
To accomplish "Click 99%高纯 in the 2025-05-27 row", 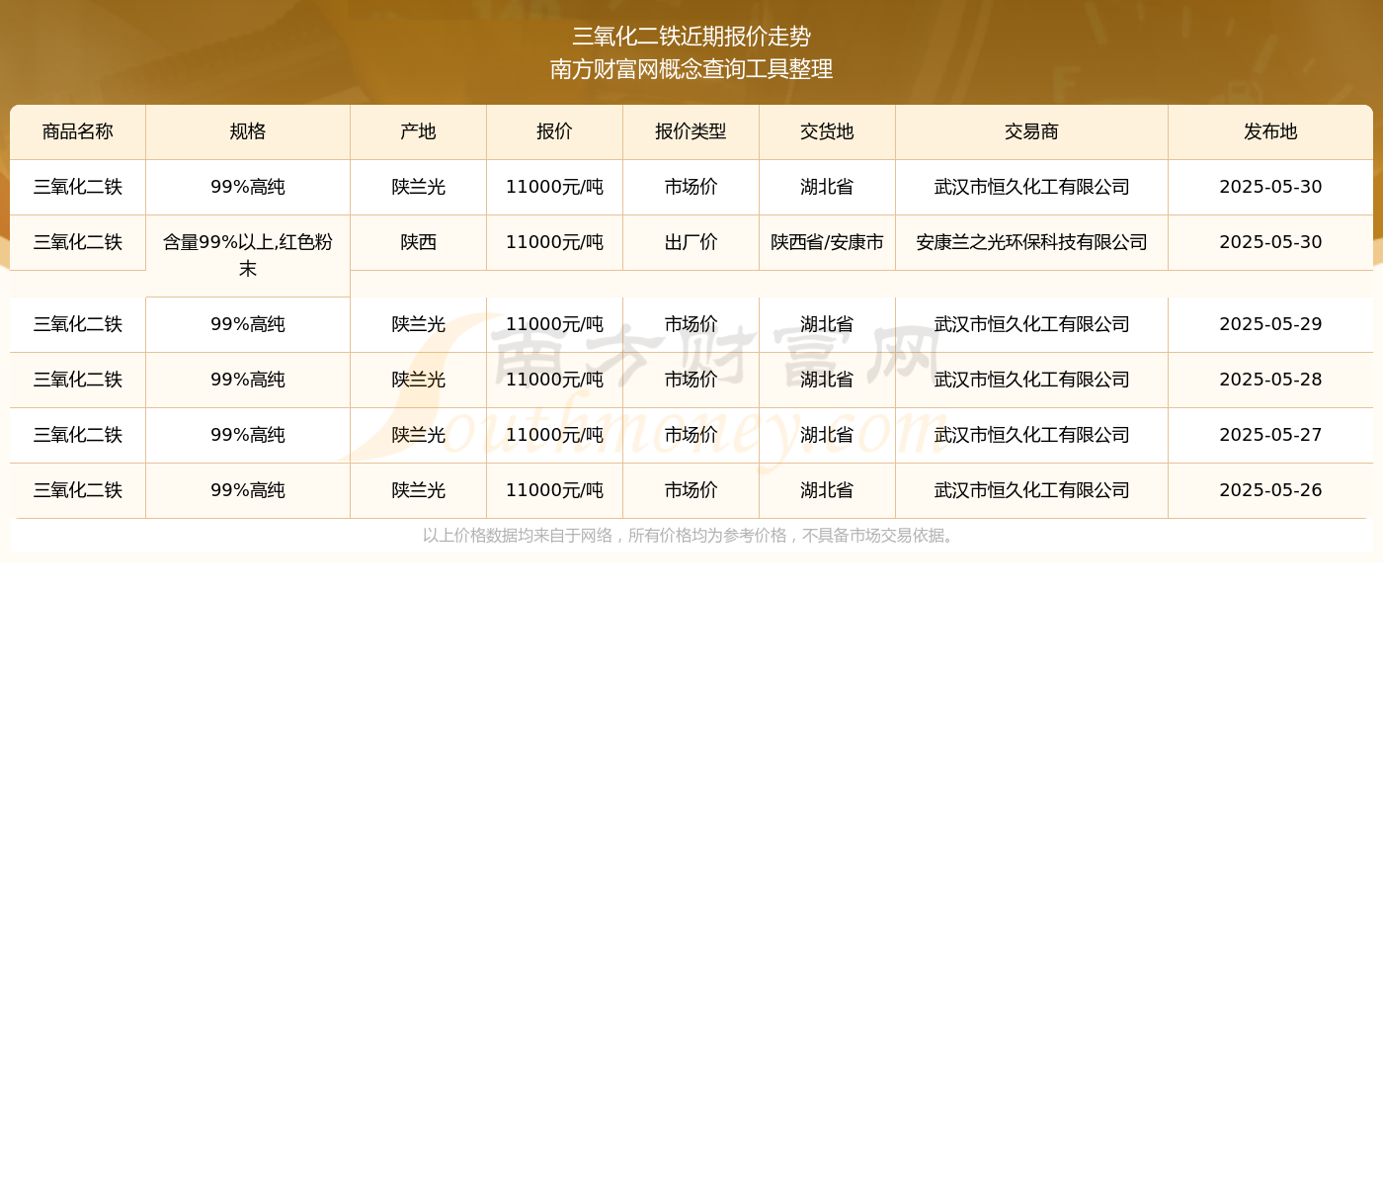I will (x=248, y=435).
